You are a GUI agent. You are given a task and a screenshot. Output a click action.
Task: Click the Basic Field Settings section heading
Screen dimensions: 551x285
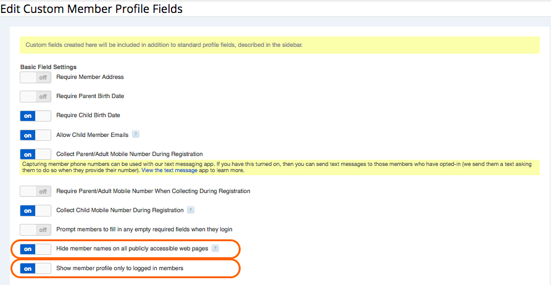(x=49, y=67)
